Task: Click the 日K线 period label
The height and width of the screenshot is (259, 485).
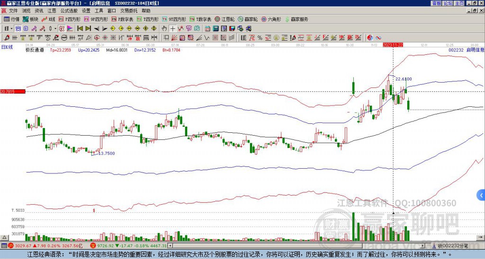Action: (x=7, y=47)
